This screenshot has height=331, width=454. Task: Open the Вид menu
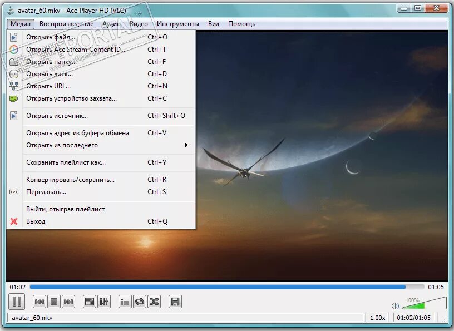214,24
